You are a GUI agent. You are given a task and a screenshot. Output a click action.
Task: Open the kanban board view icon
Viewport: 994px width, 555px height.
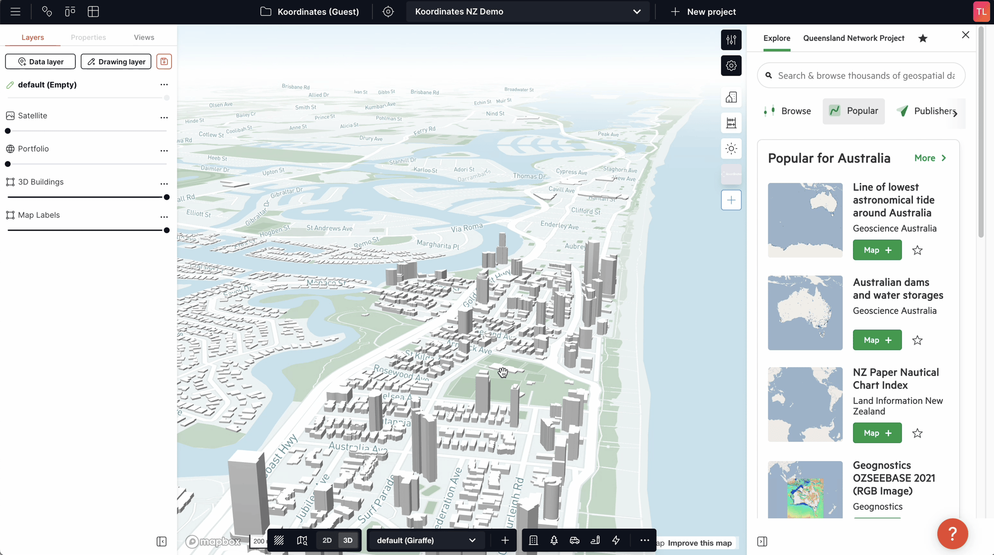tap(70, 11)
